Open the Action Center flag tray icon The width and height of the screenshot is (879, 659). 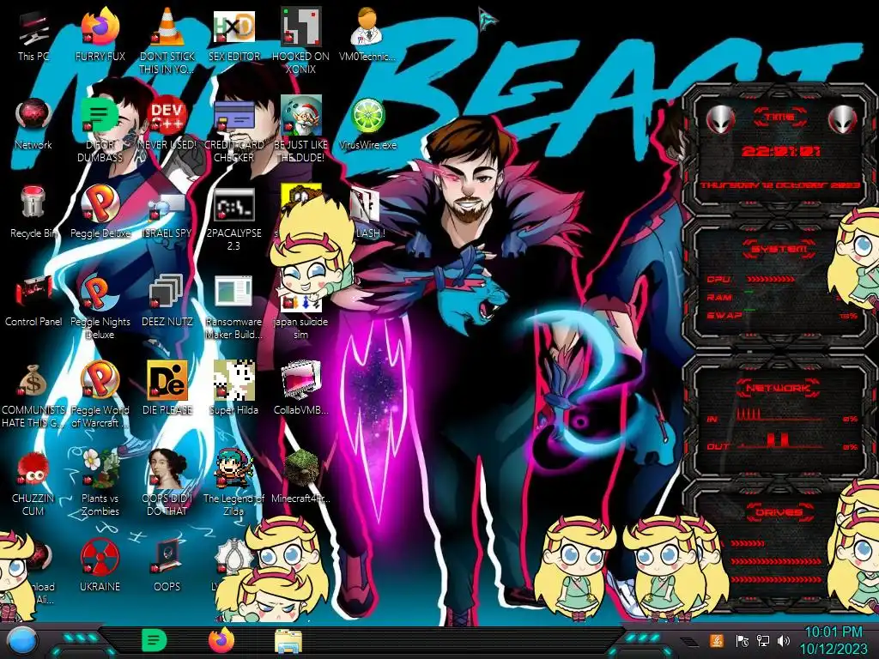pyautogui.click(x=743, y=641)
